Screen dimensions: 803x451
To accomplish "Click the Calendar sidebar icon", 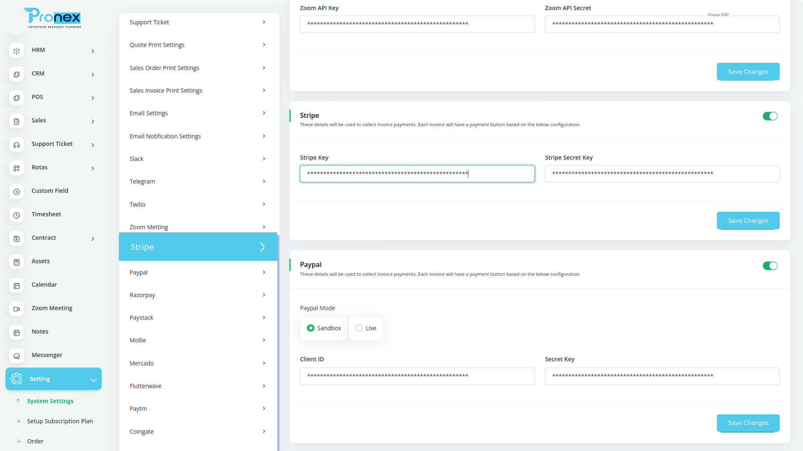I will point(16,286).
